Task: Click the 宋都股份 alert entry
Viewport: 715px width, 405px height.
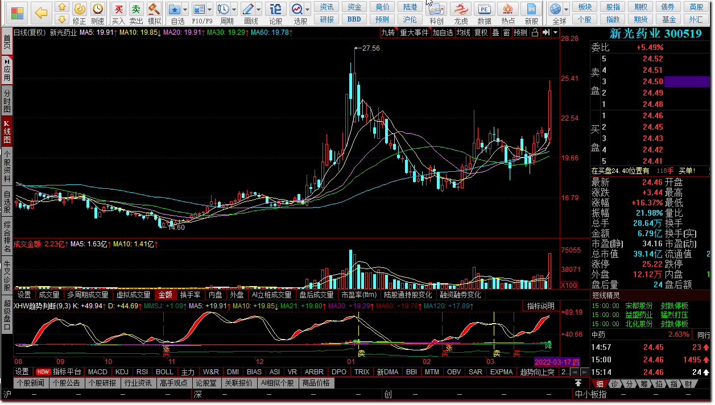Action: point(639,306)
